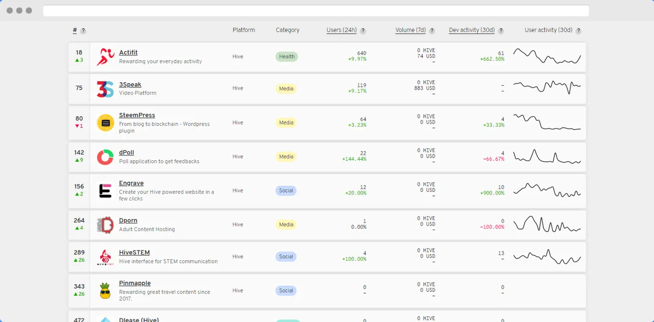
Task: Click Engrave's user activity sparkline chart
Action: pos(547,190)
